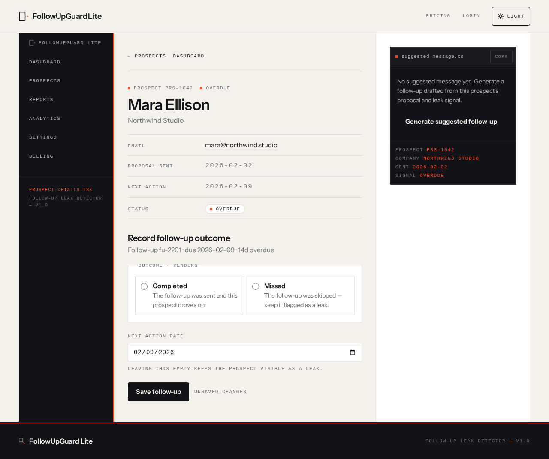Go back to Prospects via the breadcrumb
The image size is (549, 459).
tap(147, 56)
